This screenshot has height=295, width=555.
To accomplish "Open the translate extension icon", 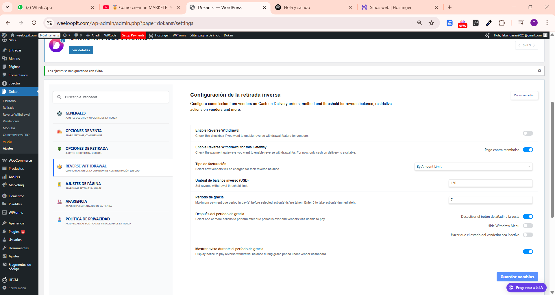I will click(449, 23).
